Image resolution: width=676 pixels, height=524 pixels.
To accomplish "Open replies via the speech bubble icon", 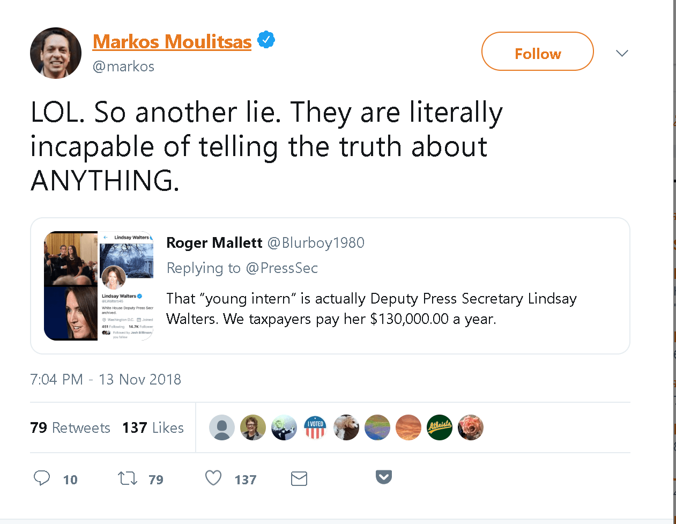I will point(42,478).
